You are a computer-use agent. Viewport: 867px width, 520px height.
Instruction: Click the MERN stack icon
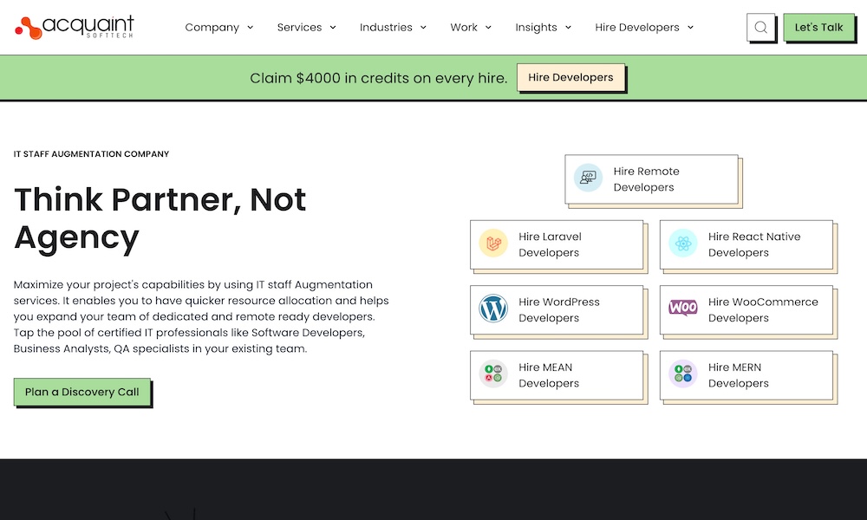[683, 374]
